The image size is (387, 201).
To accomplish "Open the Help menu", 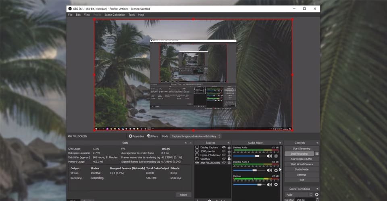I will pyautogui.click(x=141, y=15).
